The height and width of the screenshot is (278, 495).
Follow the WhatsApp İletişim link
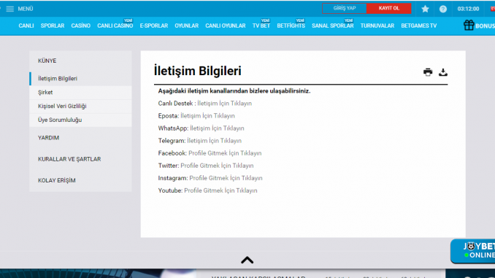point(217,128)
